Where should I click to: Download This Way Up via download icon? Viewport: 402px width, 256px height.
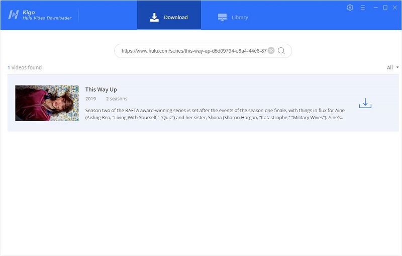tap(365, 103)
